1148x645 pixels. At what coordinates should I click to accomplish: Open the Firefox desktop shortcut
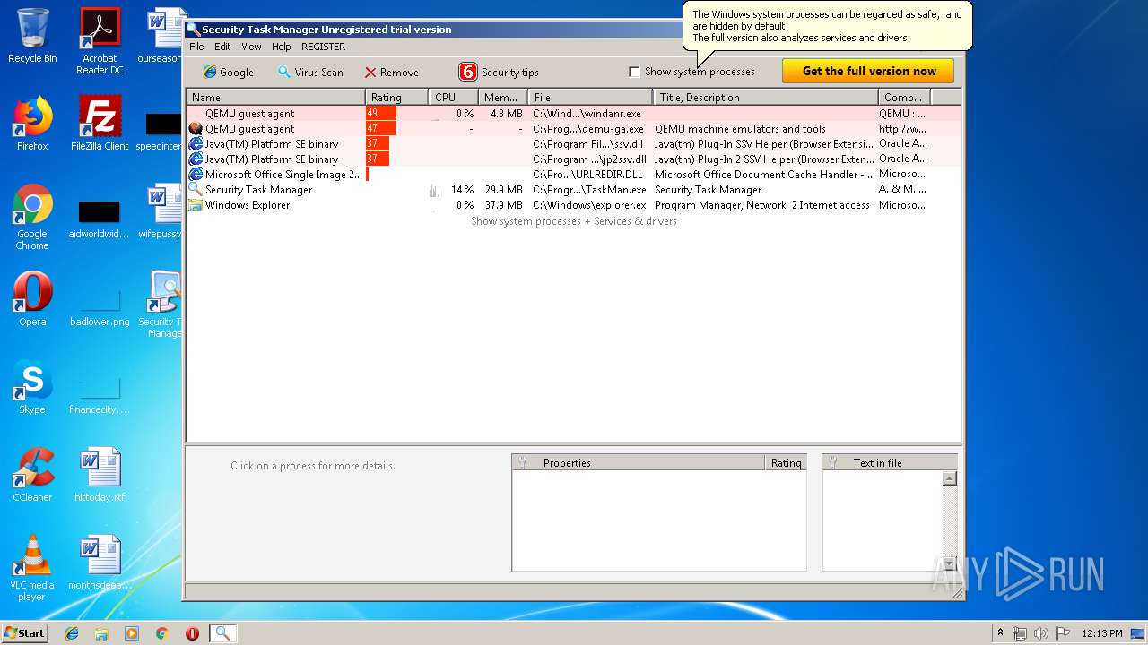coord(32,123)
